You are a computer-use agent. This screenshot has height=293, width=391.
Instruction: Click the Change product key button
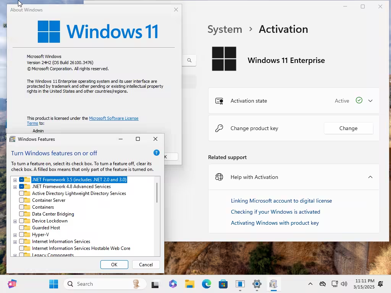click(348, 128)
